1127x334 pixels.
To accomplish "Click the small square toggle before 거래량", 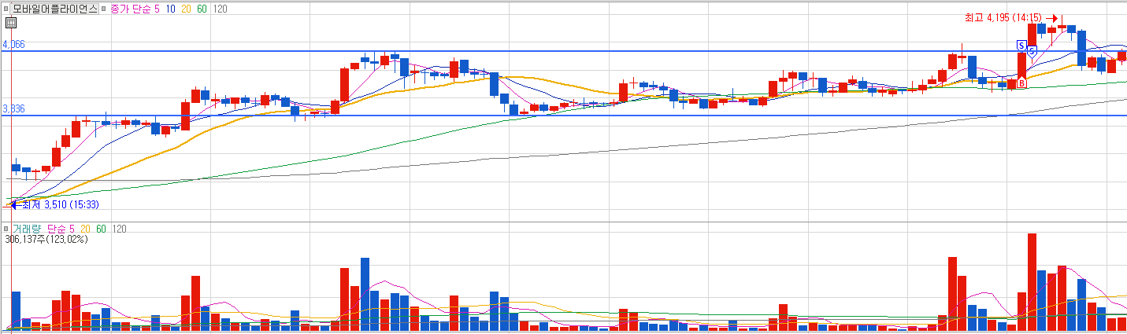I will click(x=6, y=229).
